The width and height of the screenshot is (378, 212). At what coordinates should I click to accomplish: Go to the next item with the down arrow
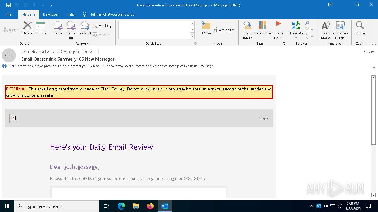click(x=43, y=5)
